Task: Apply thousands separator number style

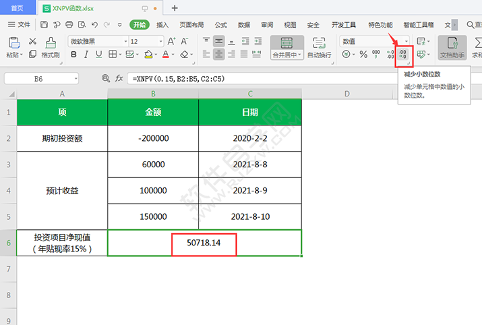Action: pyautogui.click(x=376, y=55)
